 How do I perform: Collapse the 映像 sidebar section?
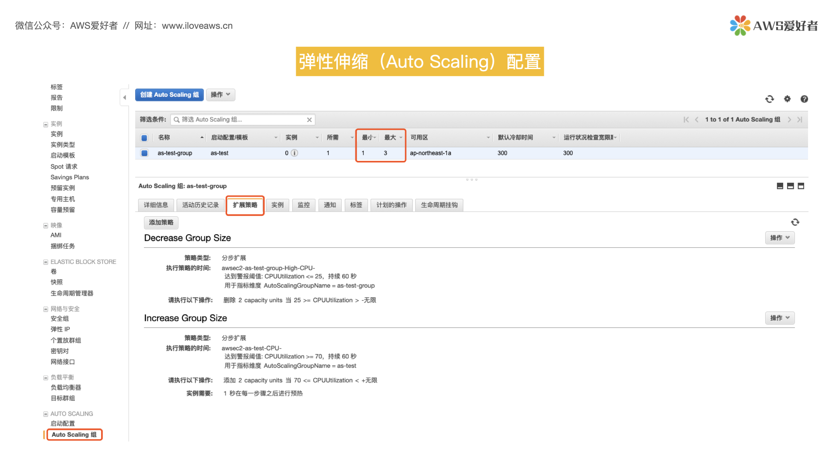coord(45,226)
